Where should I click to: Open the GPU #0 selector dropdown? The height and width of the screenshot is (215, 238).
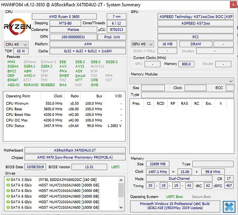(142, 44)
